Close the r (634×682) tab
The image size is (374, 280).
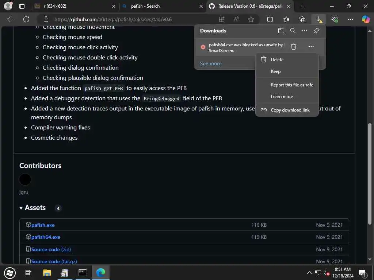coord(114,7)
